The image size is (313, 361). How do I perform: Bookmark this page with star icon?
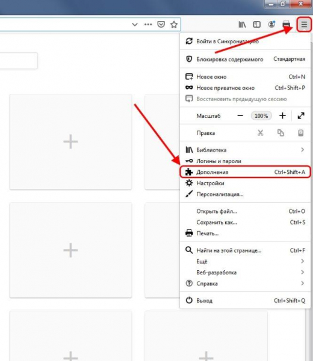(174, 24)
